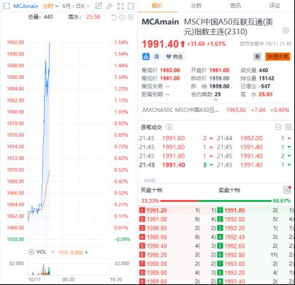Click ask level 6 price 1992.80
Screen dimensions: 295x285
[x=234, y=255]
